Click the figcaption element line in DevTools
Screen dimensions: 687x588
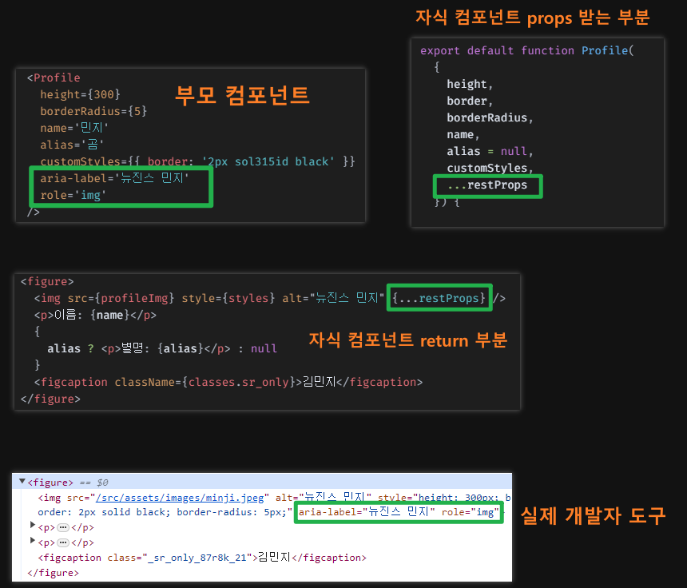click(x=202, y=558)
